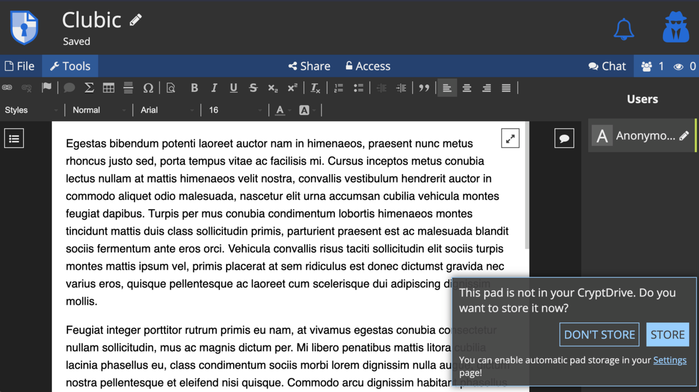Open the Access settings

tap(368, 66)
